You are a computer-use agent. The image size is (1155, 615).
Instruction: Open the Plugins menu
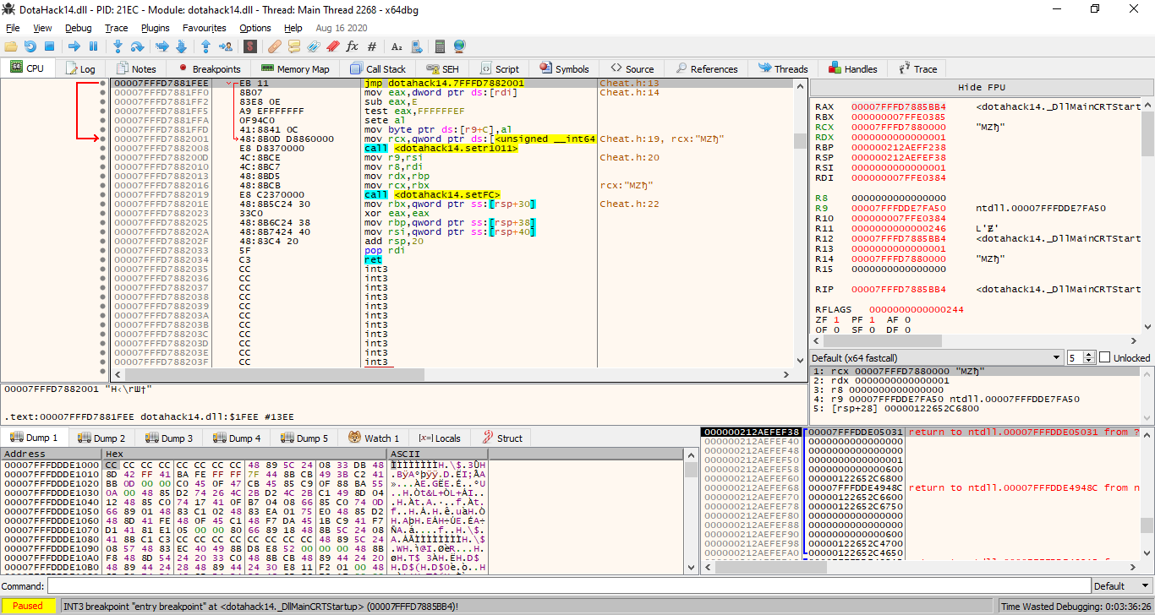coord(156,28)
